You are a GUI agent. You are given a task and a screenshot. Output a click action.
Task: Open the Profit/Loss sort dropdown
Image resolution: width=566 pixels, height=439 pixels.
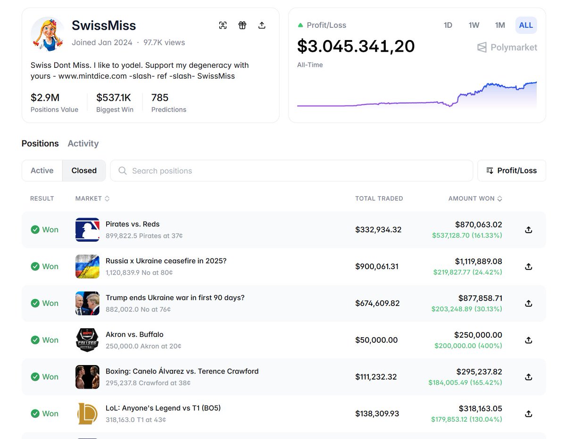[x=512, y=171]
